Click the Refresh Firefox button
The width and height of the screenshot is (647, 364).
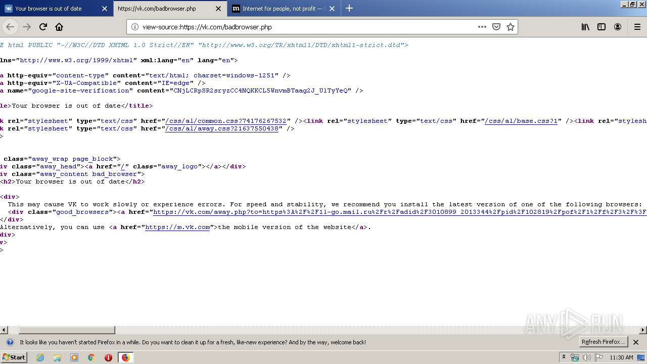(x=604, y=342)
